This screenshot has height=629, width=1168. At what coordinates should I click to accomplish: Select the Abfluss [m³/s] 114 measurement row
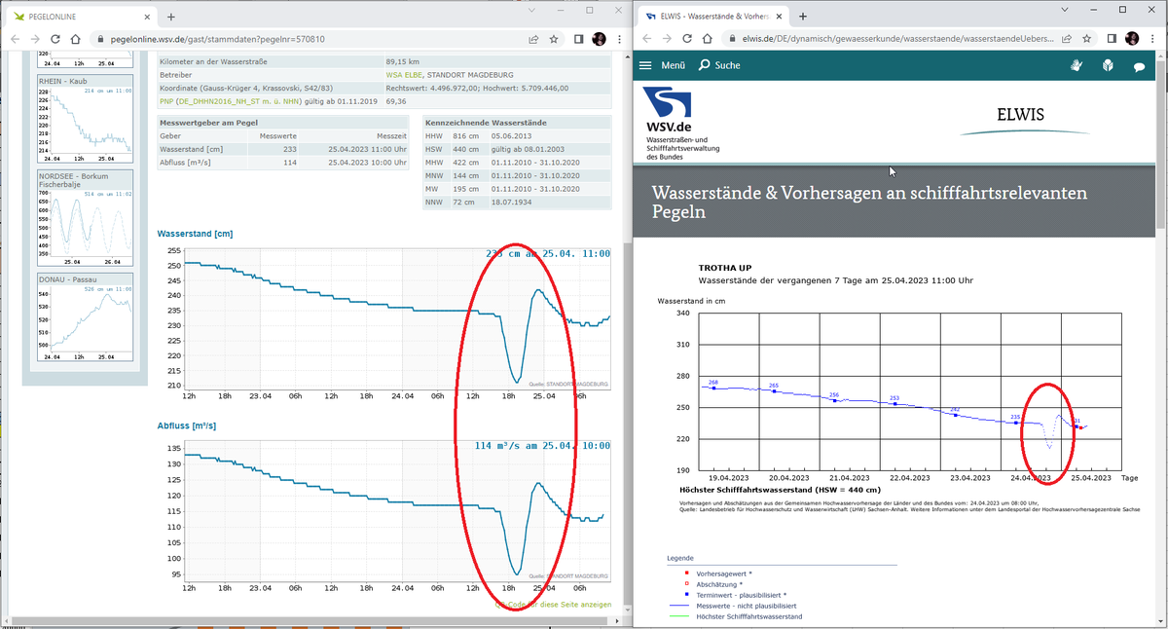[284, 163]
